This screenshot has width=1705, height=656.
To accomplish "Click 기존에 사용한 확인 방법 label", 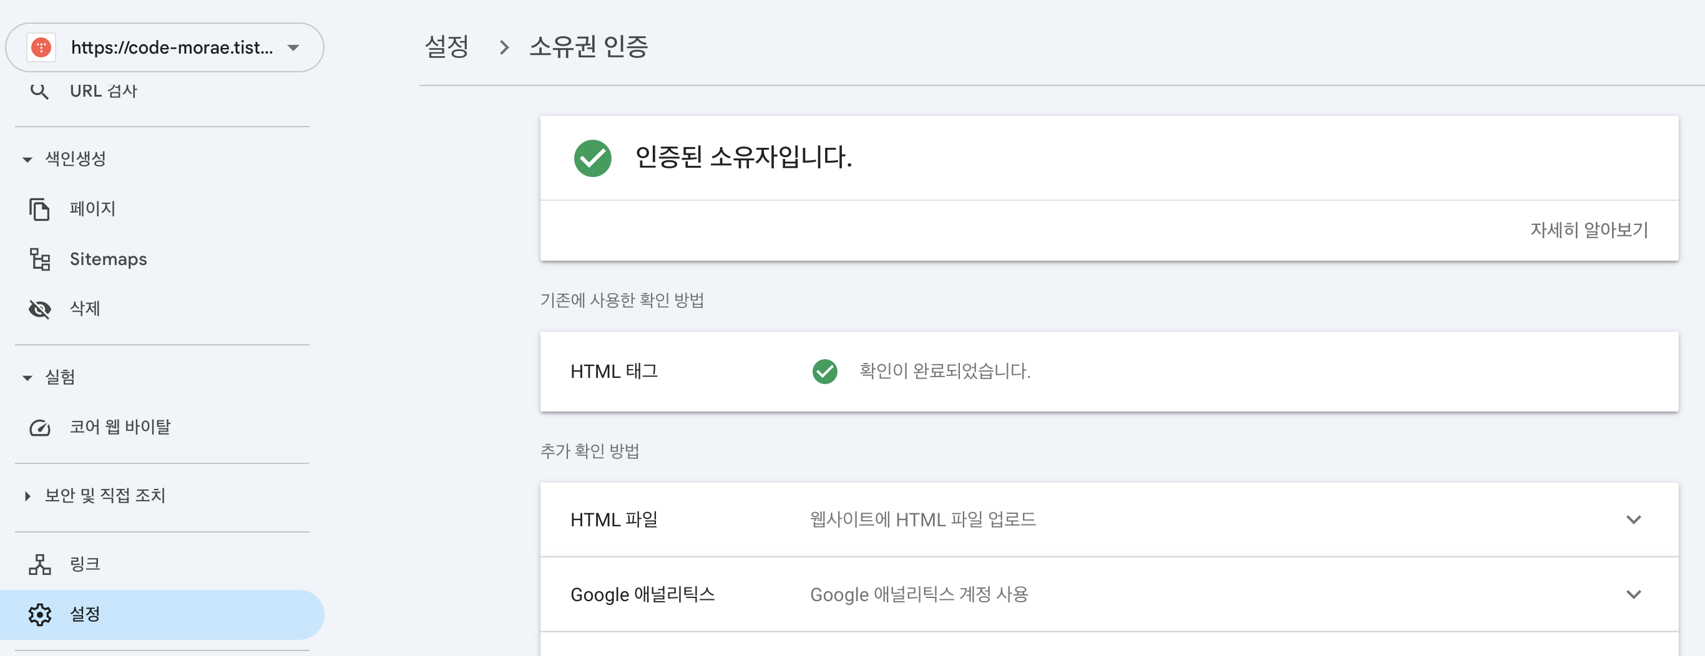I will [x=622, y=300].
